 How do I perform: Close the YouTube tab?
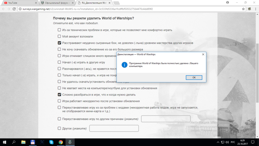(36, 3)
